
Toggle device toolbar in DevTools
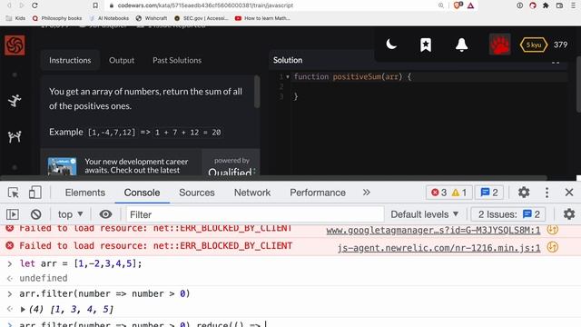tap(34, 193)
